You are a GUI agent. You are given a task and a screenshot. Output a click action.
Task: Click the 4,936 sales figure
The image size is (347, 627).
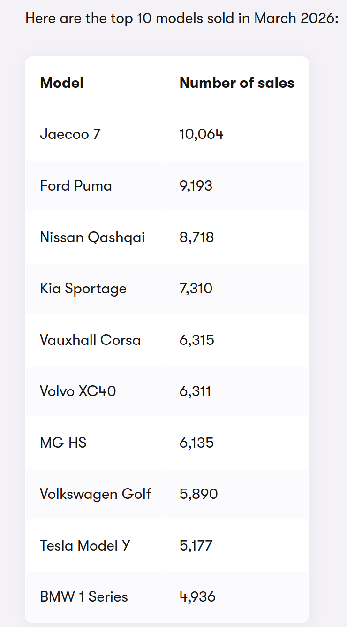tap(197, 597)
